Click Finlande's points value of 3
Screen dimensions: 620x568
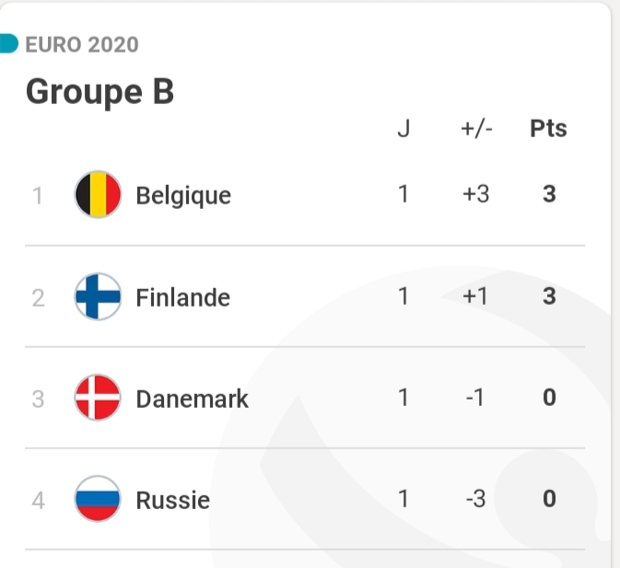(x=549, y=297)
